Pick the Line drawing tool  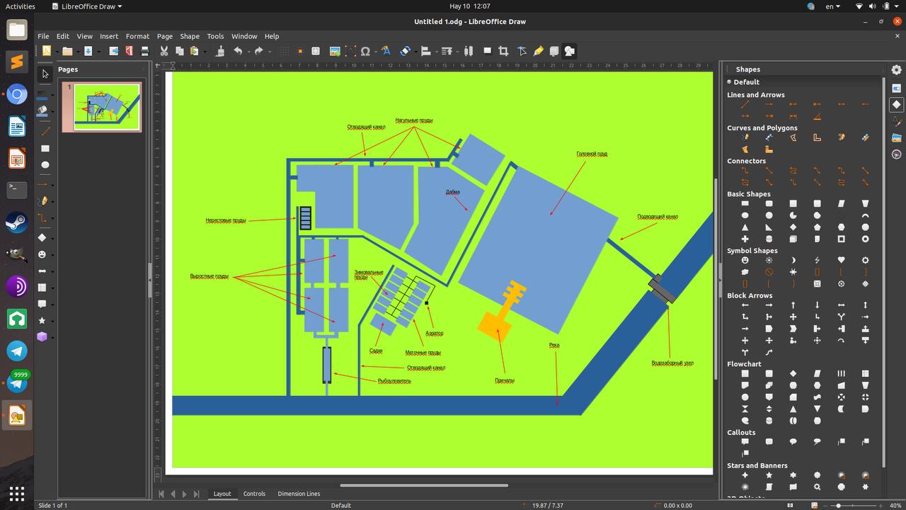tap(45, 132)
